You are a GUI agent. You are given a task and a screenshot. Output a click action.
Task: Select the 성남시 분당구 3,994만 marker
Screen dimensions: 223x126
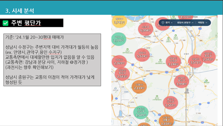pos(182,81)
